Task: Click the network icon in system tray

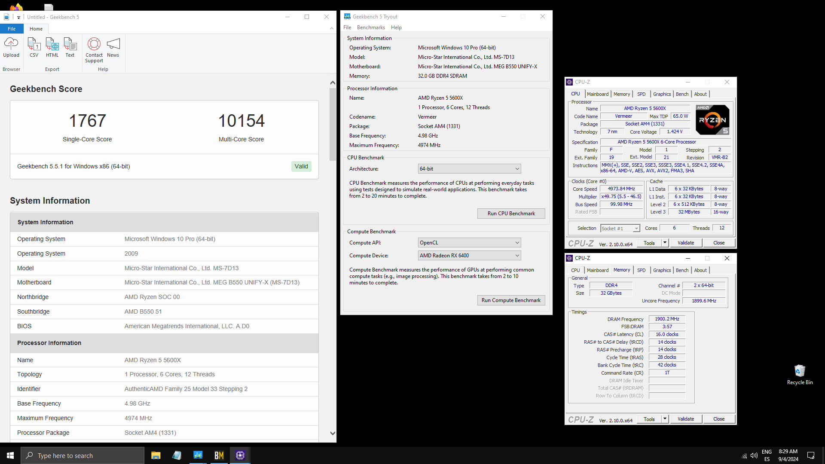Action: tap(744, 455)
